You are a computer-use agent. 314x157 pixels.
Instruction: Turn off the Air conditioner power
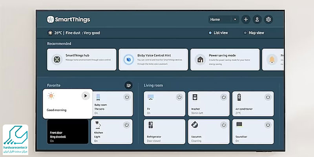click(x=268, y=97)
